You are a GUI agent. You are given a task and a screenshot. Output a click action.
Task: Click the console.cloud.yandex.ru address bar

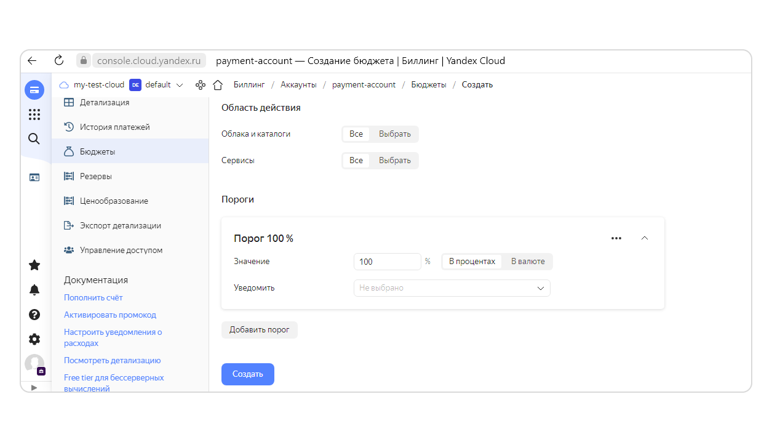(x=149, y=60)
